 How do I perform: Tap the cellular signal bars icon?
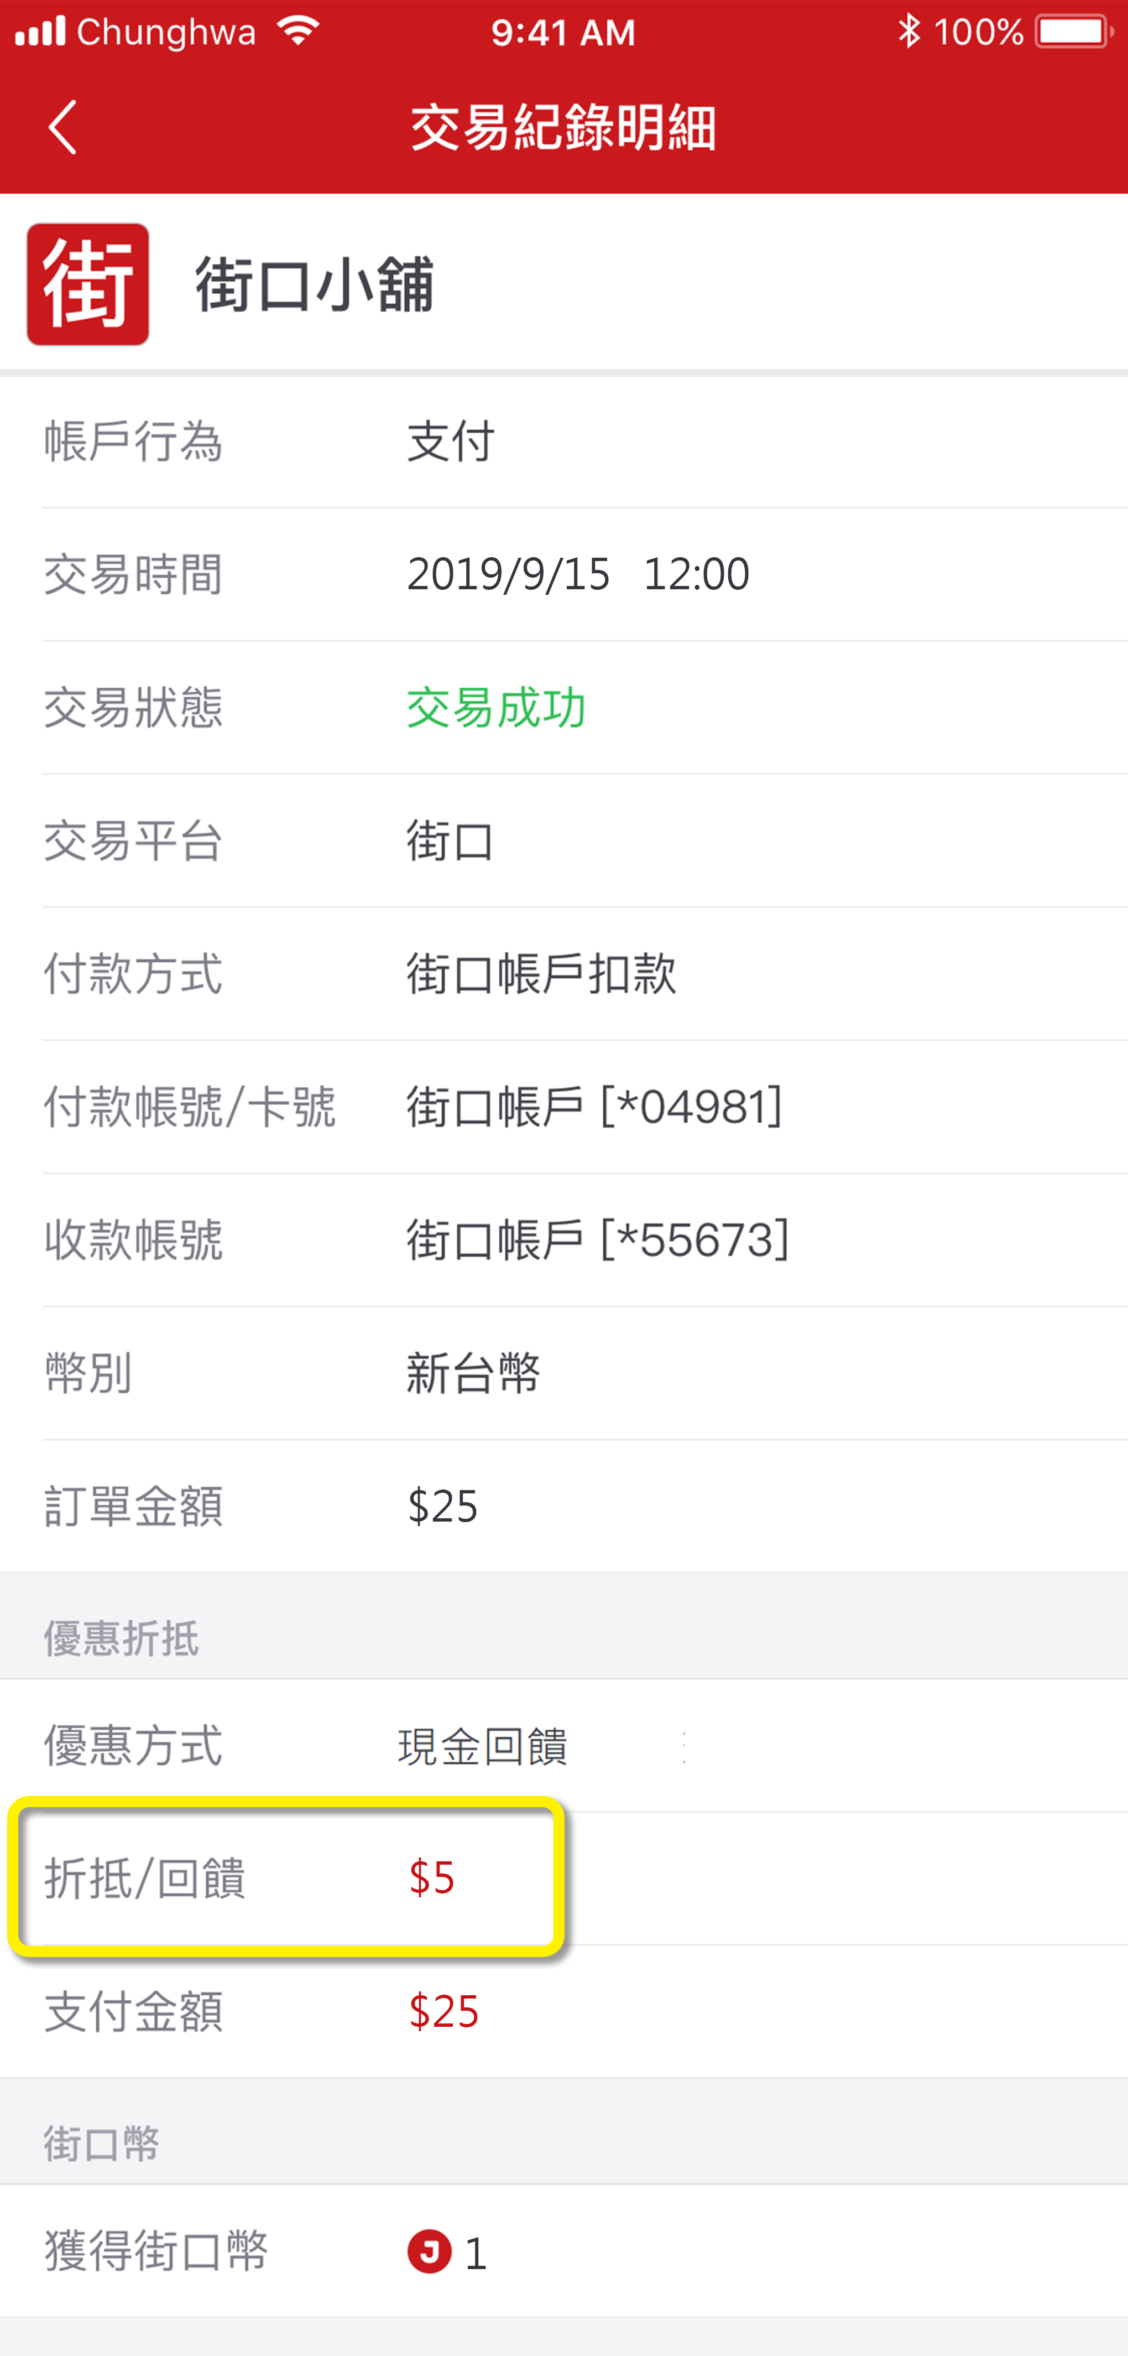point(41,32)
